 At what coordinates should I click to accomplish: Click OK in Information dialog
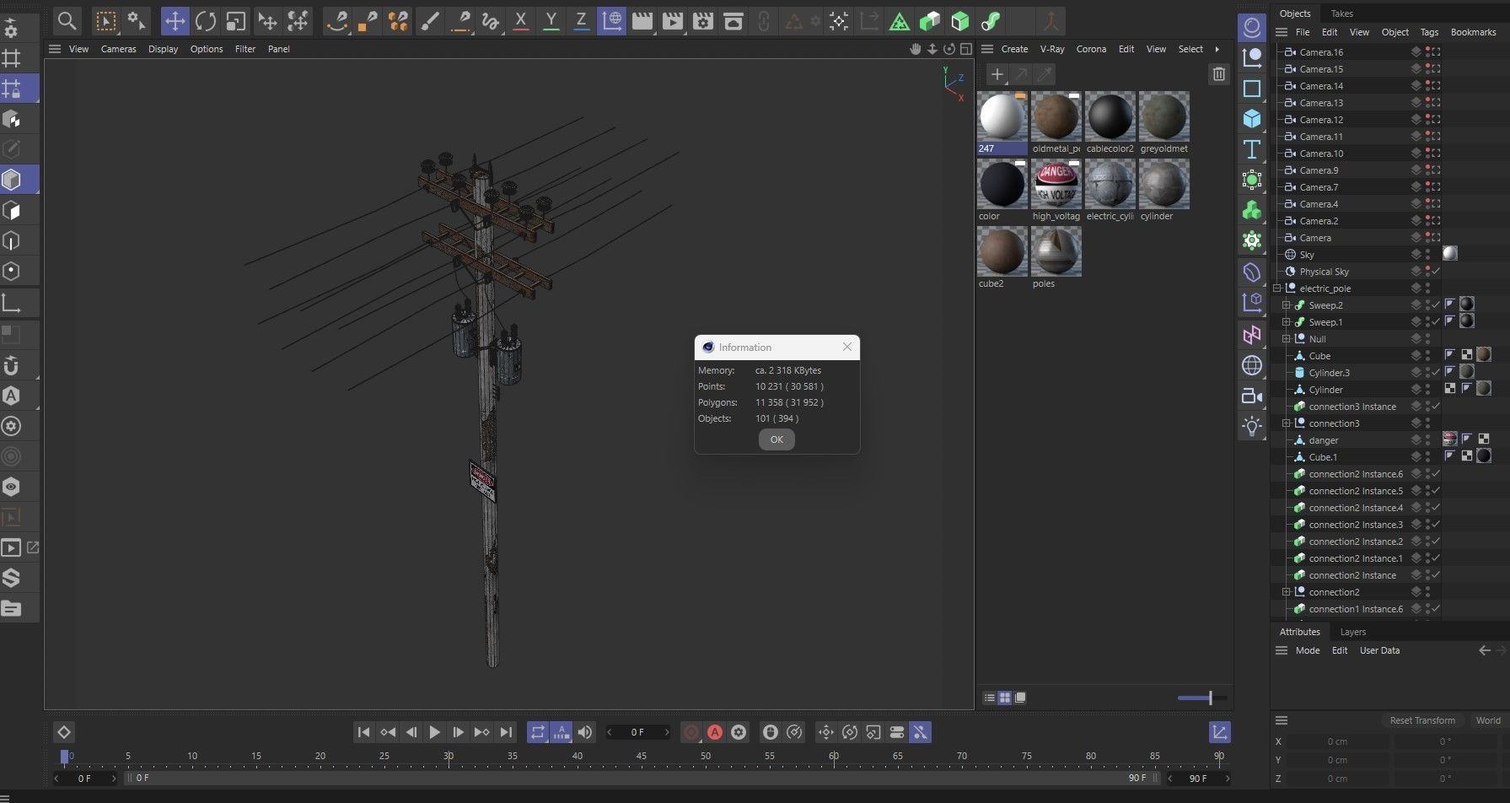(776, 439)
